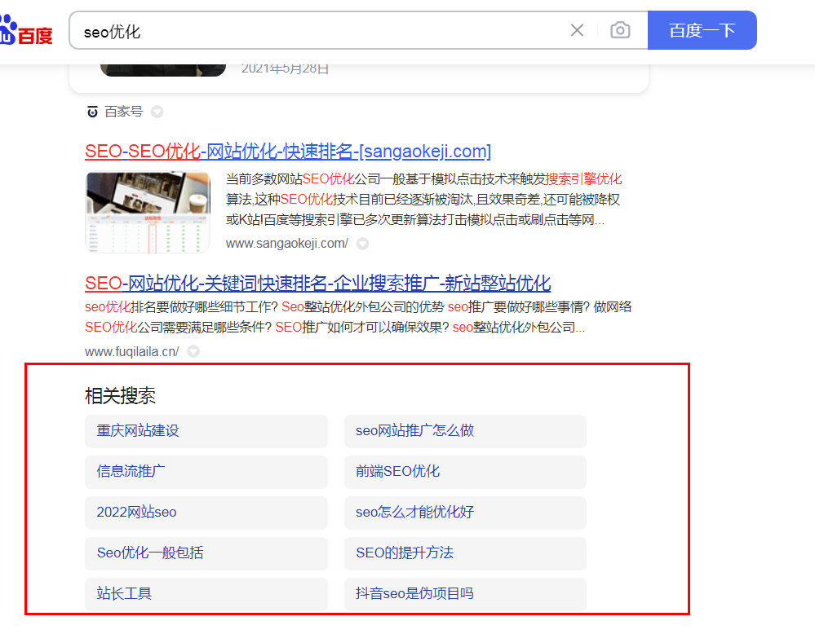Expand the dropdown arrow beside www.fuqilaila.cn/
Screen dimensions: 815x634
193,351
